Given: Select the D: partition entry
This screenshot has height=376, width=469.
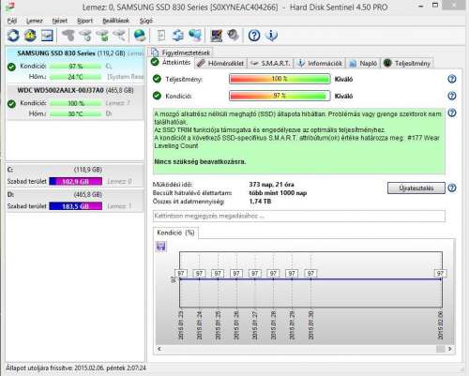Looking at the screenshot, I should point(75,201).
